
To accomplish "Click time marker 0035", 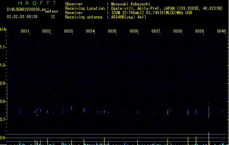I will pos(112,31).
